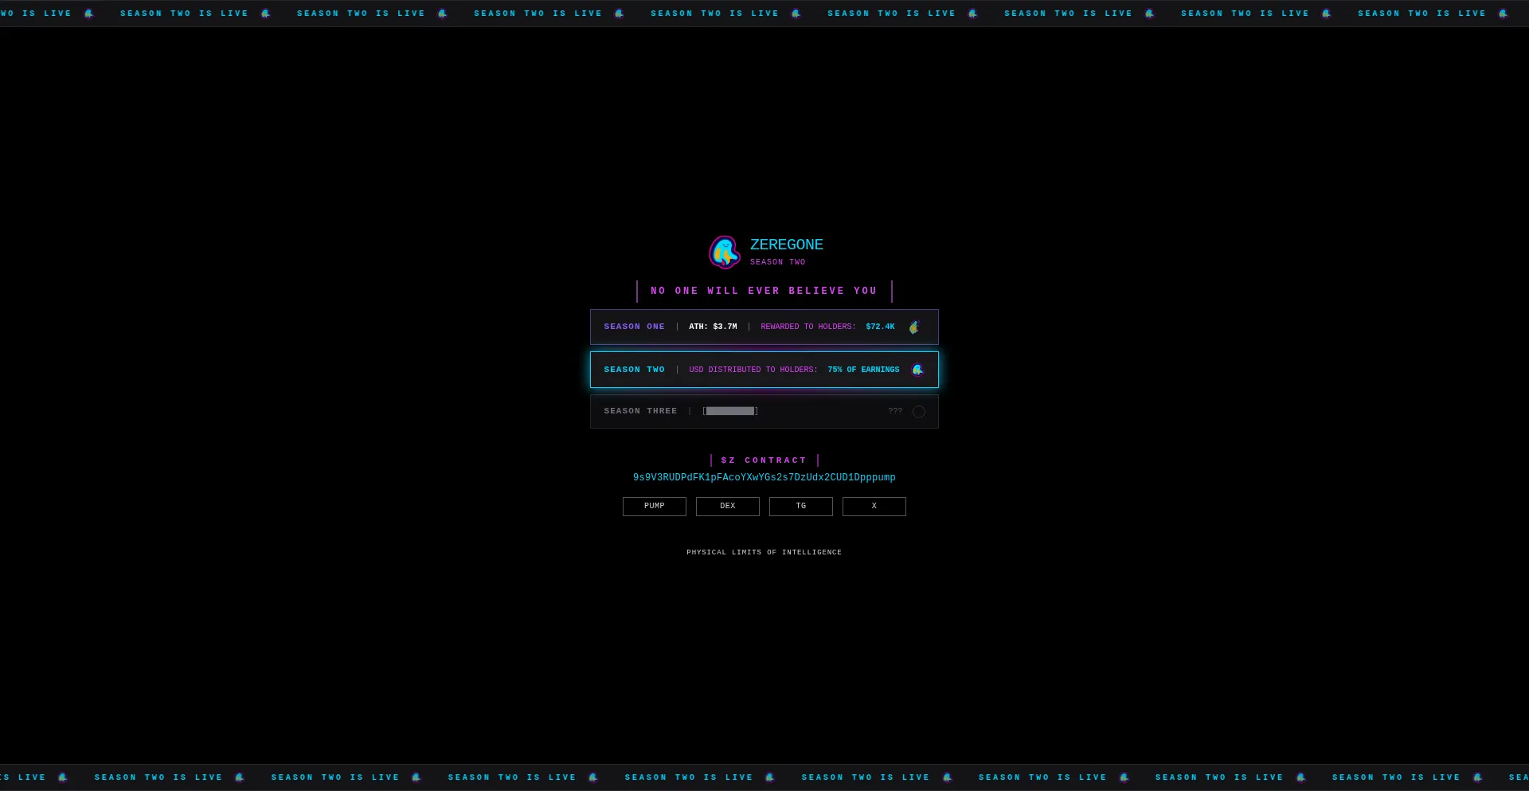Click the ??? label in Season Three
The image size is (1529, 791).
click(x=895, y=411)
